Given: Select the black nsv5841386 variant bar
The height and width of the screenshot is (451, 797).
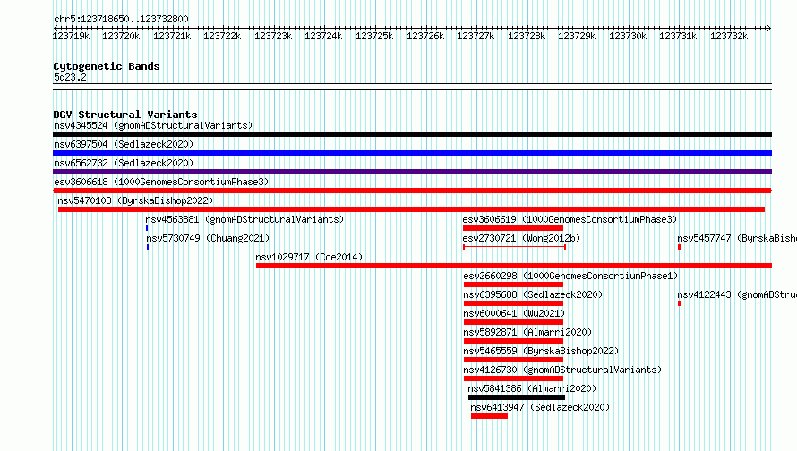Looking at the screenshot, I should (x=517, y=397).
